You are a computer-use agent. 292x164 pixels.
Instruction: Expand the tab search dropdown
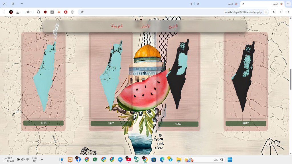click(x=288, y=4)
